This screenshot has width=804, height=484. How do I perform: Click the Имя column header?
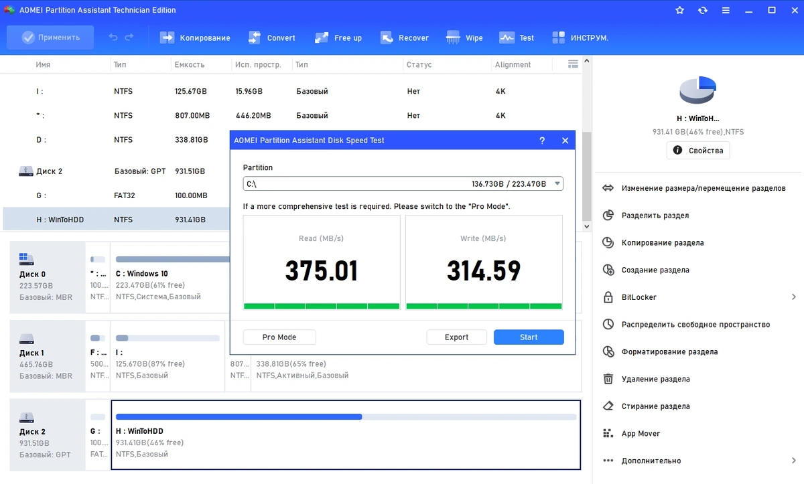pyautogui.click(x=43, y=65)
